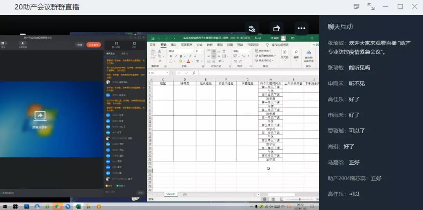Open the font size dropdown
Image resolution: width=423 pixels, height=210 pixels.
[x=202, y=51]
